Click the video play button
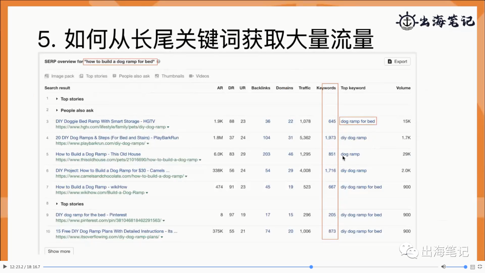 pos(4,267)
